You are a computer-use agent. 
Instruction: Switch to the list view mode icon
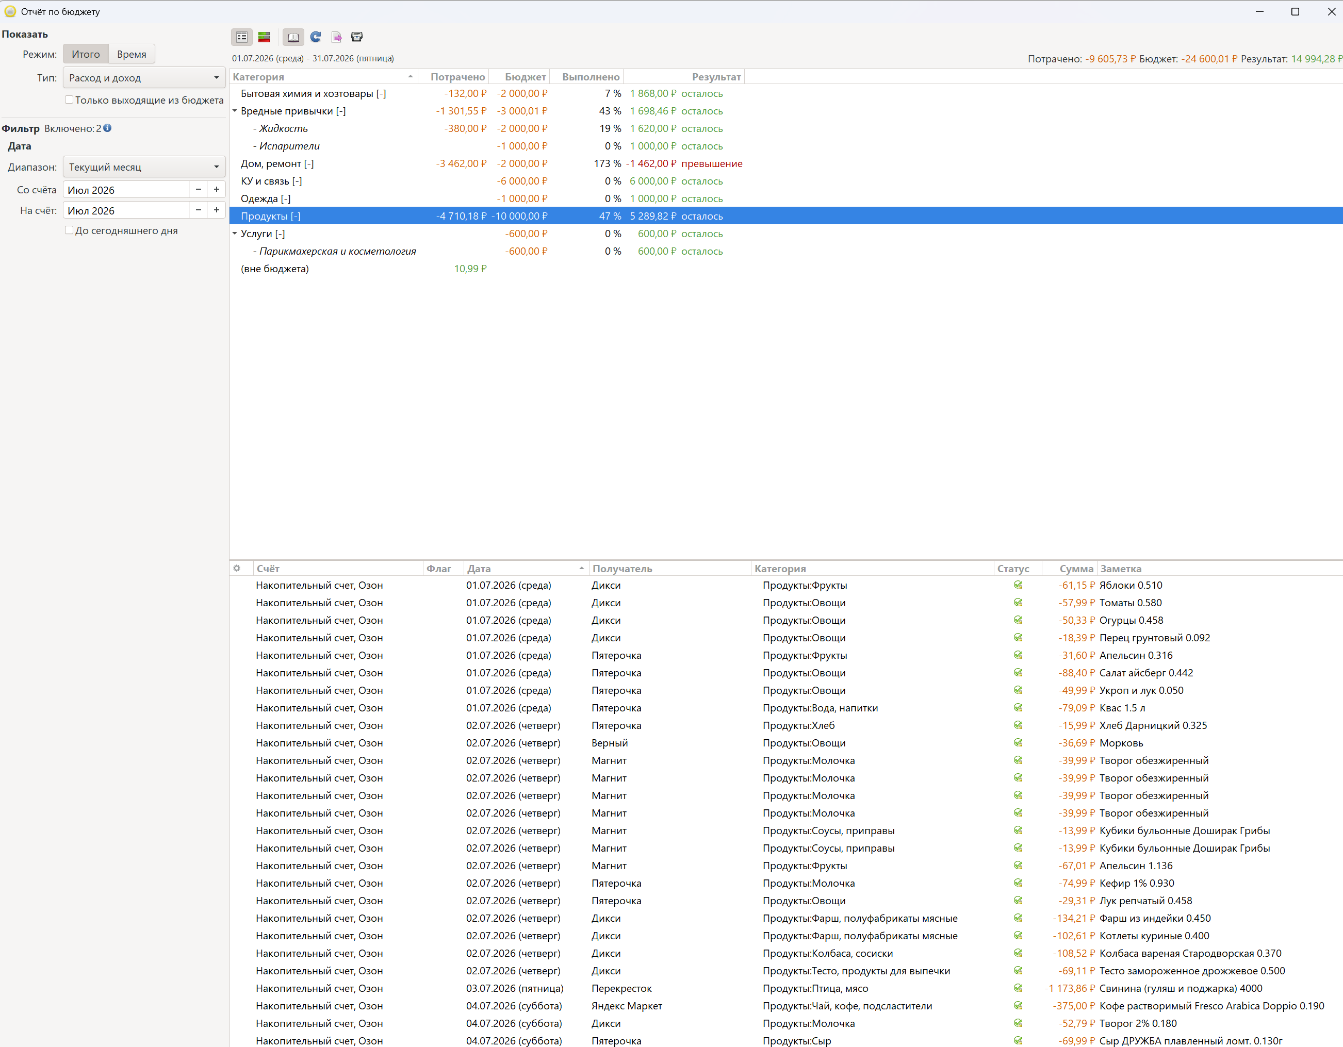click(242, 37)
